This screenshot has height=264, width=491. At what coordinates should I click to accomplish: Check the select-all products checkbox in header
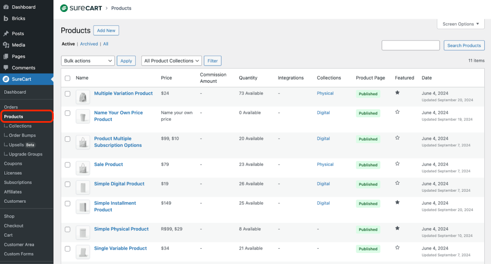[68, 78]
